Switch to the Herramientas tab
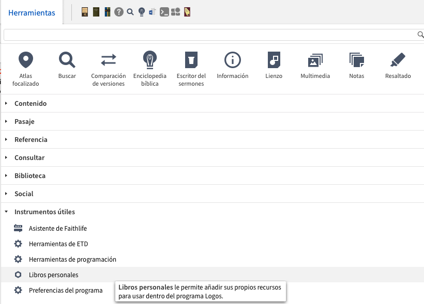The image size is (424, 304). tap(32, 13)
